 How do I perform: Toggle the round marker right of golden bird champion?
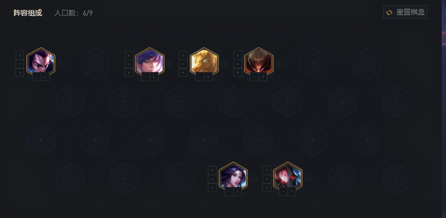tap(225, 64)
